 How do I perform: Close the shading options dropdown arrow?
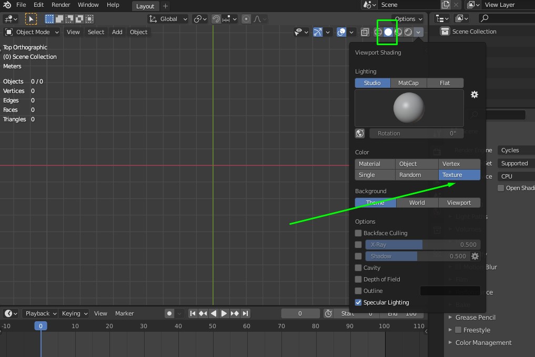pyautogui.click(x=418, y=32)
